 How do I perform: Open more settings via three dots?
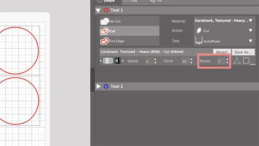pyautogui.click(x=253, y=64)
